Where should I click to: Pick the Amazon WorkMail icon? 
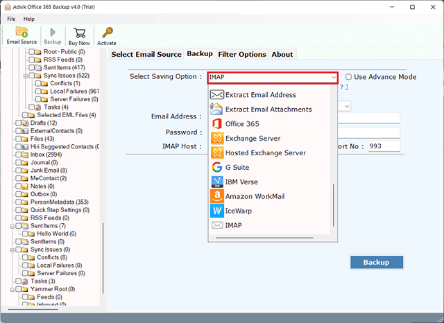click(217, 196)
